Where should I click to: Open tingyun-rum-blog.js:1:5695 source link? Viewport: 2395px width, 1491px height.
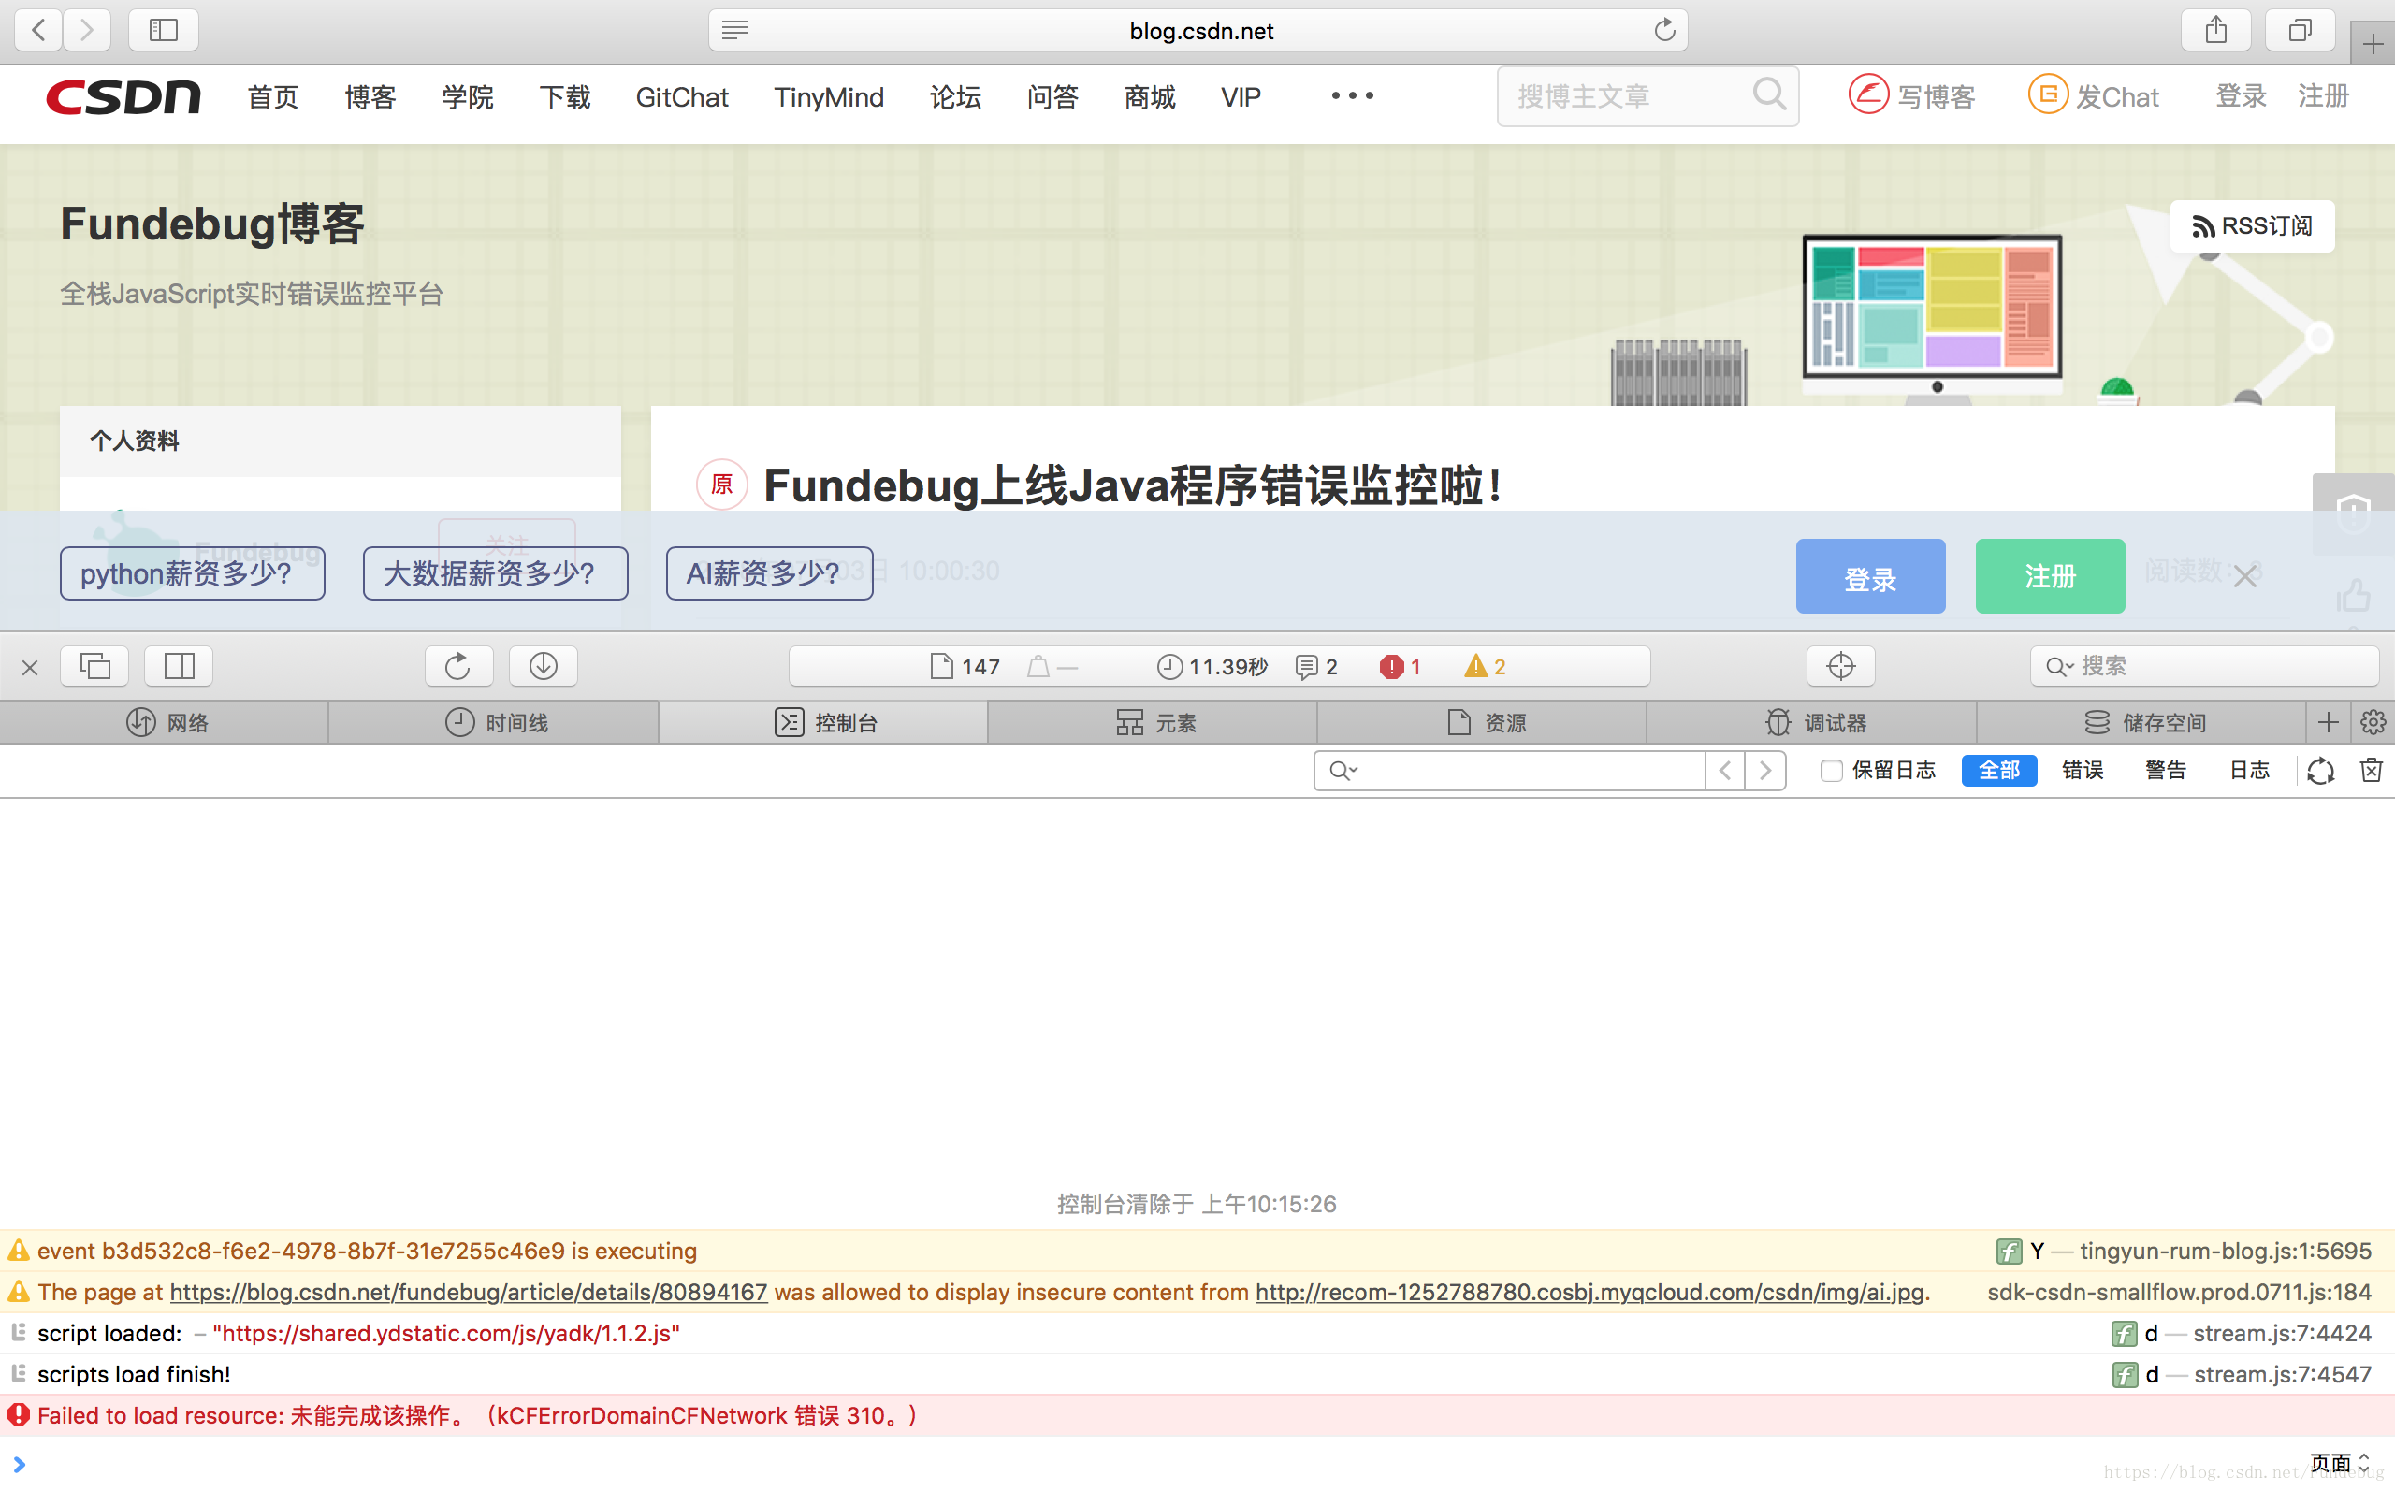pos(2226,1251)
